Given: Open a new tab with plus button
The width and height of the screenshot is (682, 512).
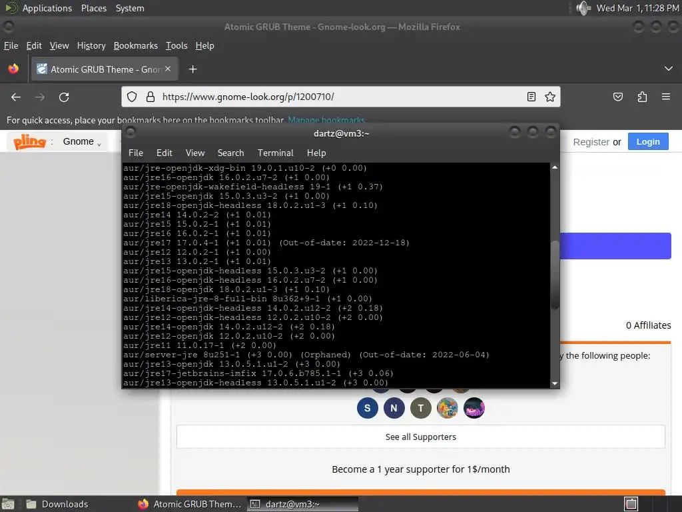Looking at the screenshot, I should (192, 69).
